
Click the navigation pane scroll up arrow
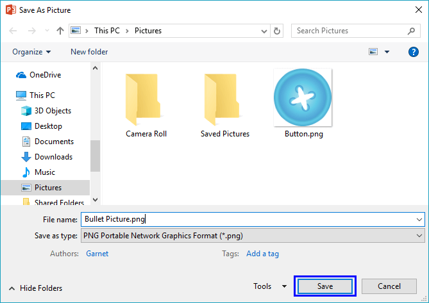[95, 68]
